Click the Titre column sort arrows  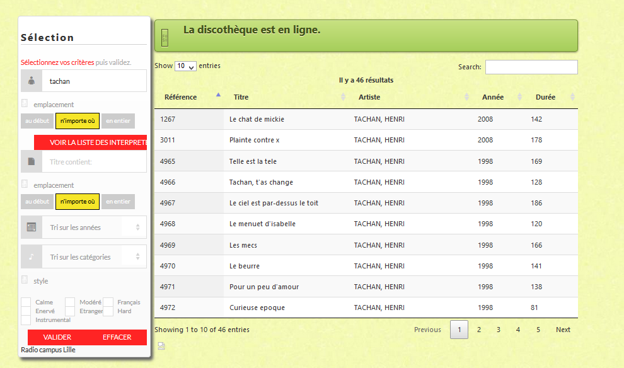click(x=343, y=97)
